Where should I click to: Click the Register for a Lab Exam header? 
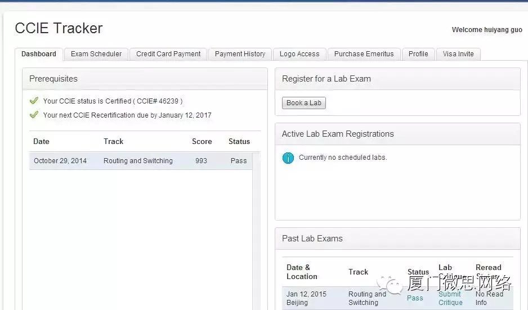[397, 79]
